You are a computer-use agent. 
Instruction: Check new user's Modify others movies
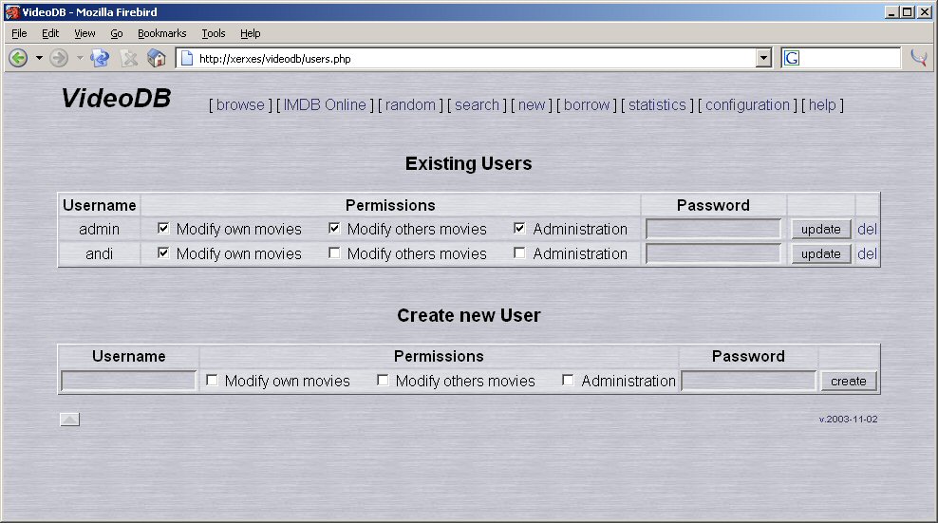pos(383,380)
